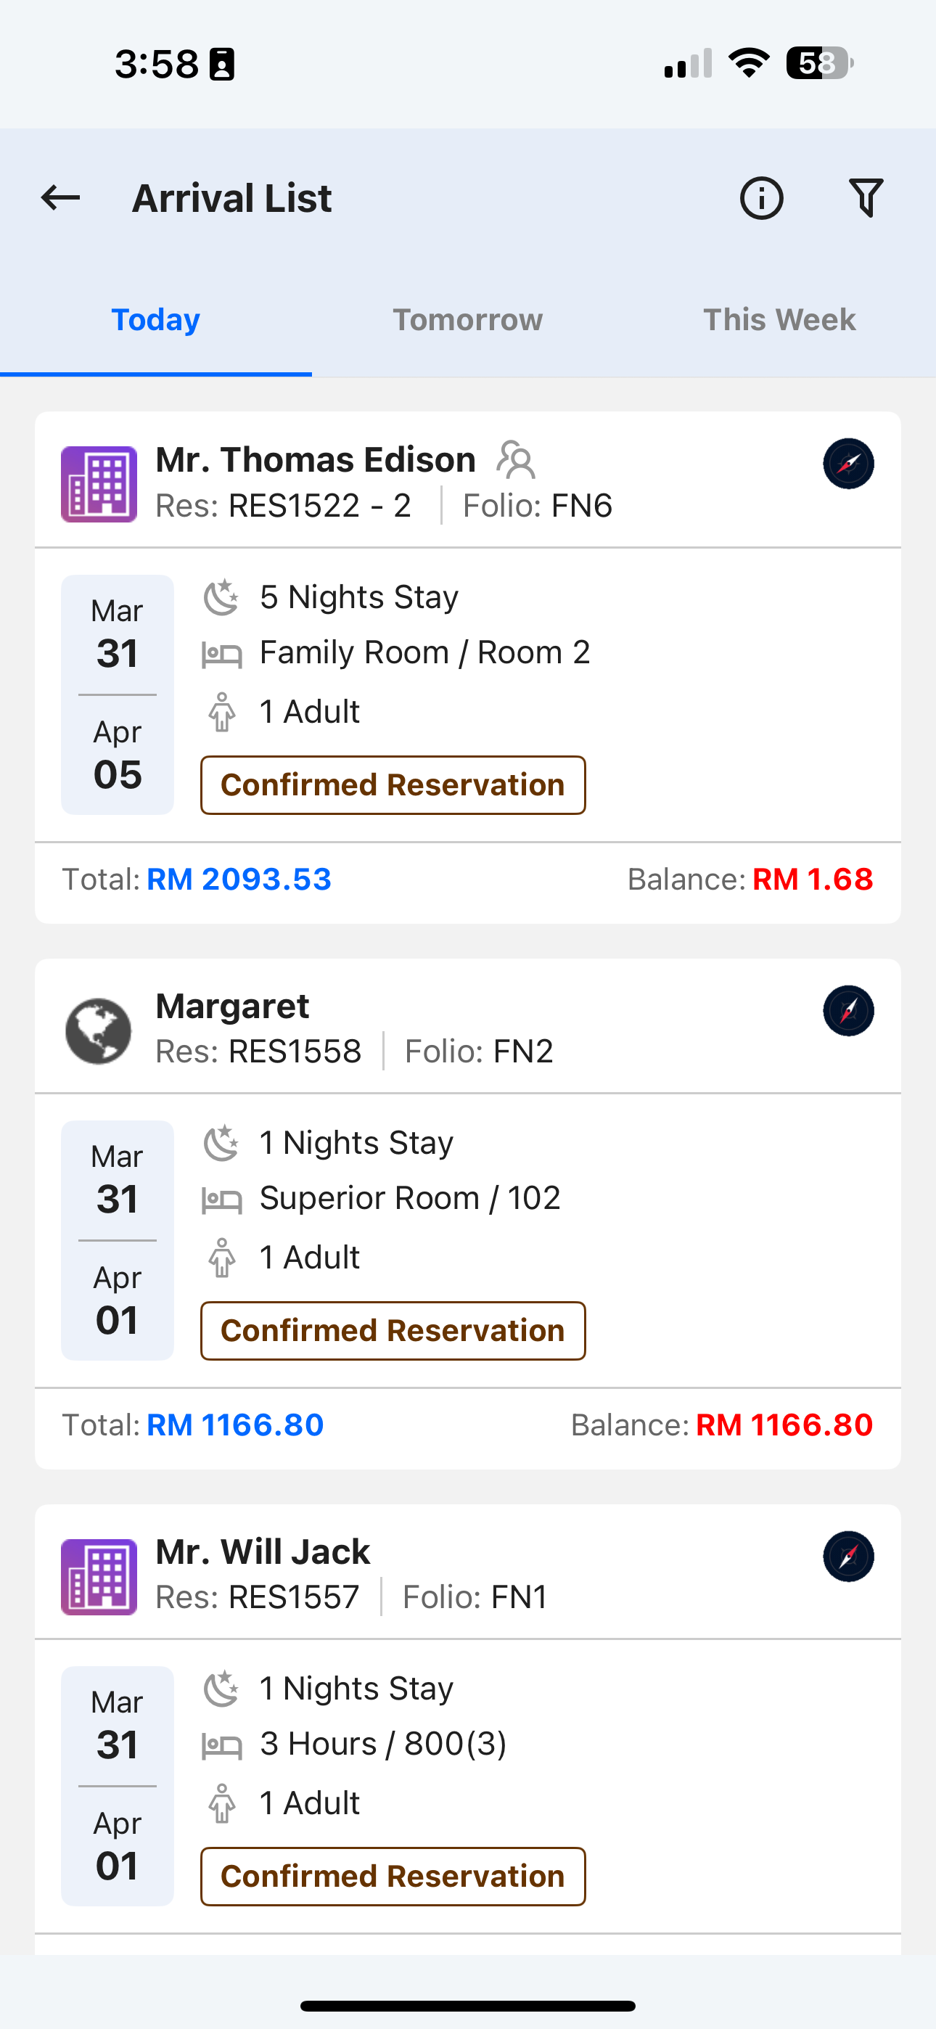The width and height of the screenshot is (936, 2029).
Task: Tap Confirmed Reservation on Will Jack card
Action: point(393,1877)
